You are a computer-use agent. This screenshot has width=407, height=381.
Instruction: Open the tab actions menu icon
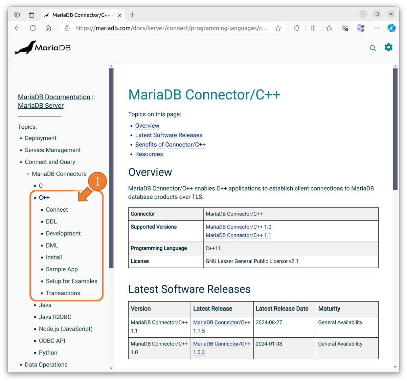31,15
